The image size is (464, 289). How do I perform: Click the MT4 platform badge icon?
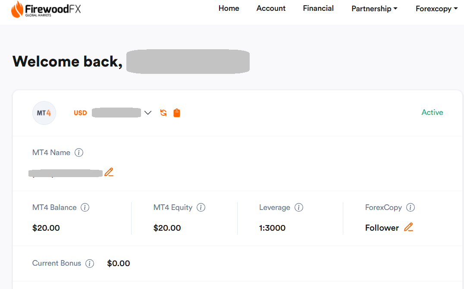pos(44,113)
